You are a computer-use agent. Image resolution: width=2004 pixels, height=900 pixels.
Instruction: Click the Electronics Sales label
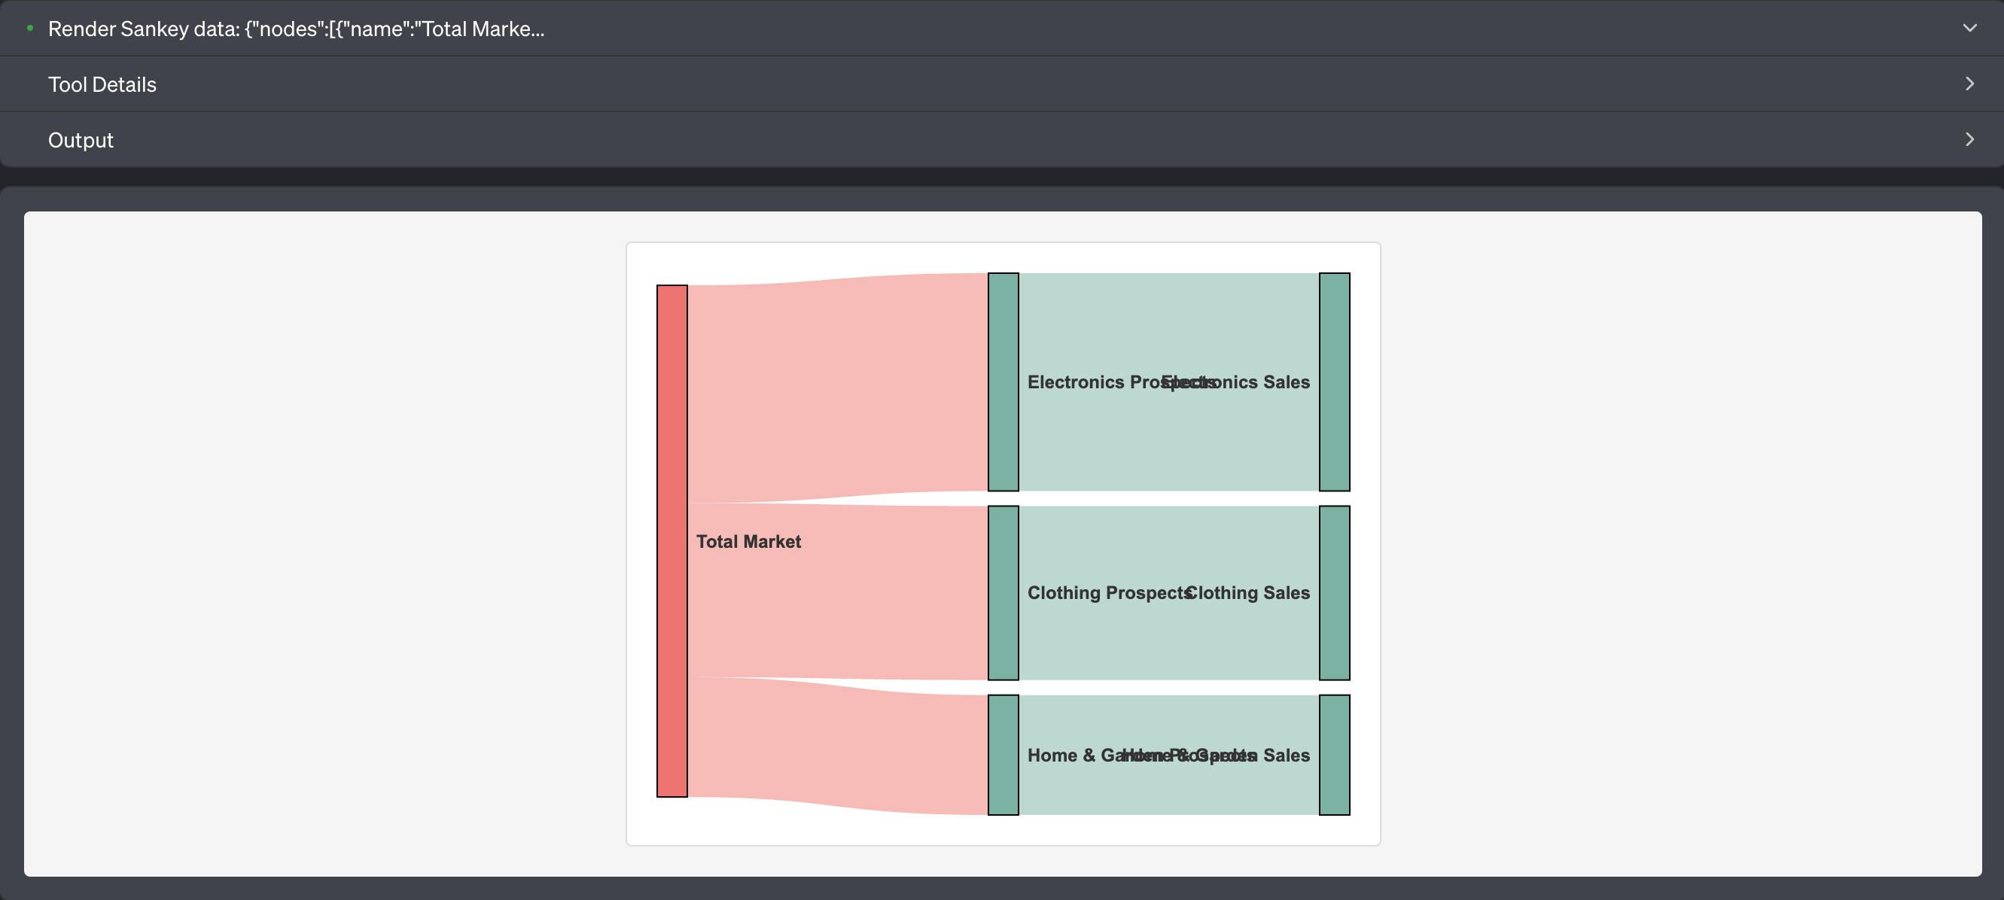[1236, 382]
